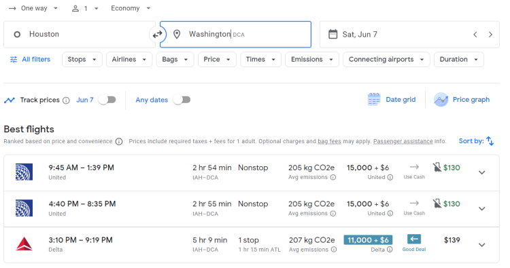Swap origin and destination cities
Viewport: 510px width, 268px height.
(158, 34)
